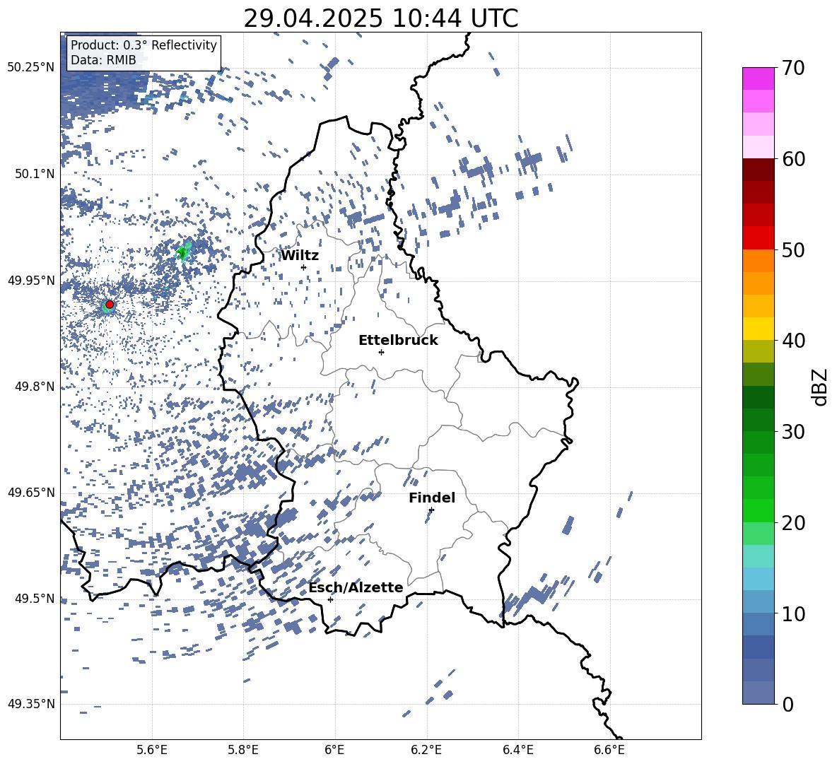Click the 49.35°N latitude label
This screenshot has height=764, width=837.
31,704
